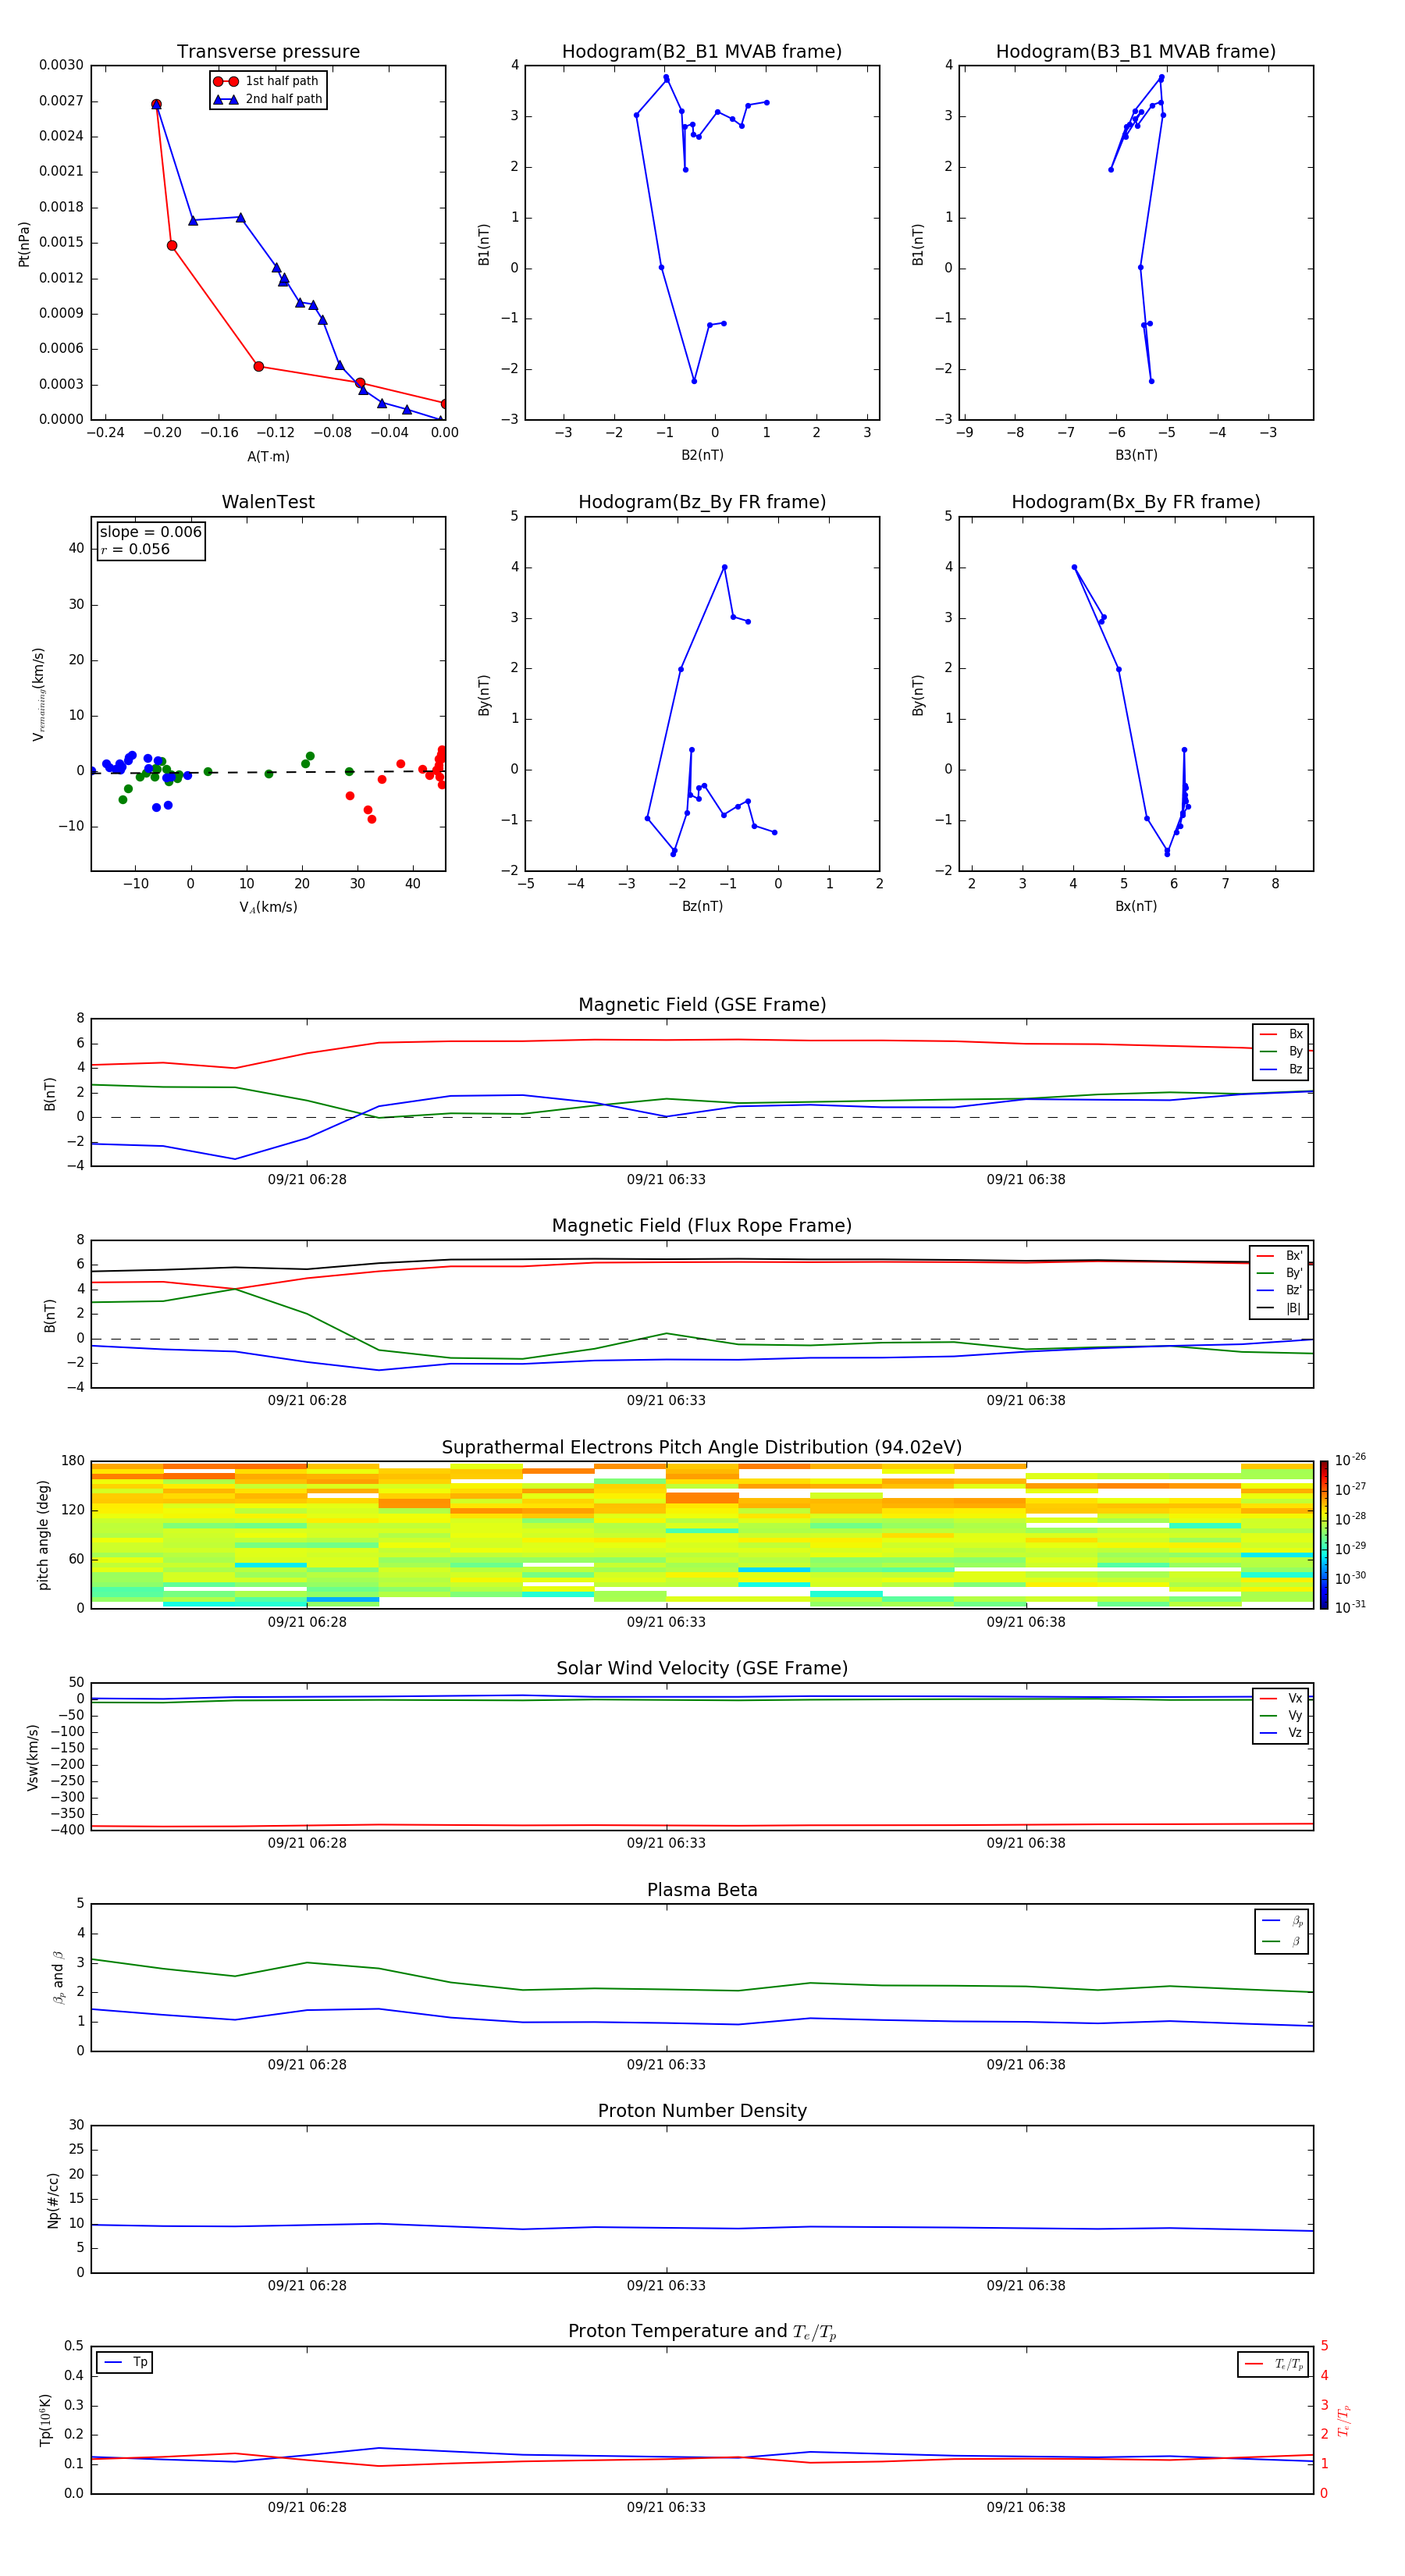Click the 'Pt(nPa)' y-axis label
Image resolution: width=1405 pixels, height=2576 pixels.
coord(24,243)
